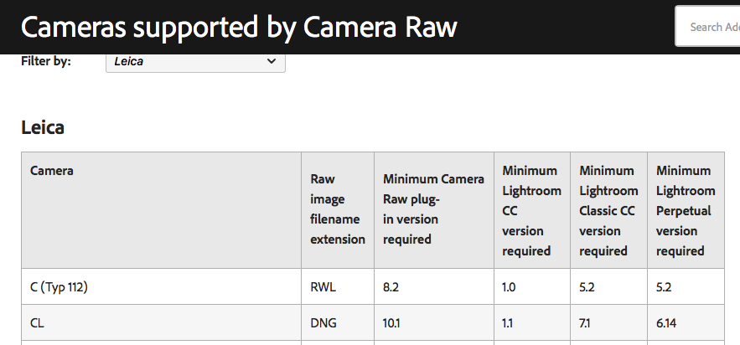Click the Raw image filename extension header
740x345 pixels.
(338, 209)
